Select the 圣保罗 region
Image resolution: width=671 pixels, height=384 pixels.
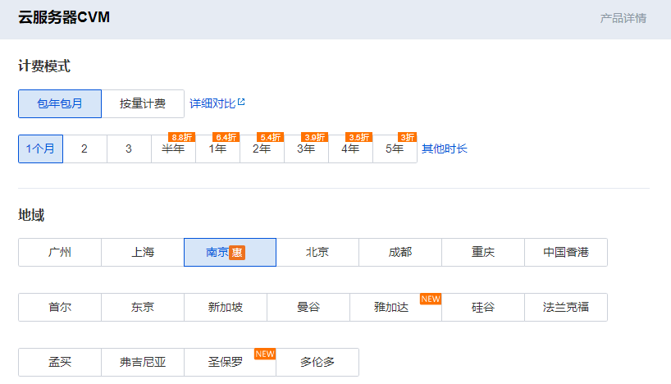[x=230, y=362]
